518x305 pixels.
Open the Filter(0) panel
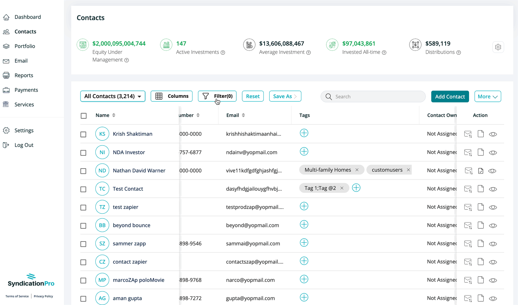217,96
